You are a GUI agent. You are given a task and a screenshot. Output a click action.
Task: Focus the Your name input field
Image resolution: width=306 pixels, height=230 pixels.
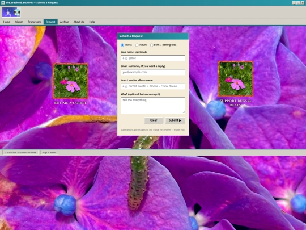click(153, 58)
